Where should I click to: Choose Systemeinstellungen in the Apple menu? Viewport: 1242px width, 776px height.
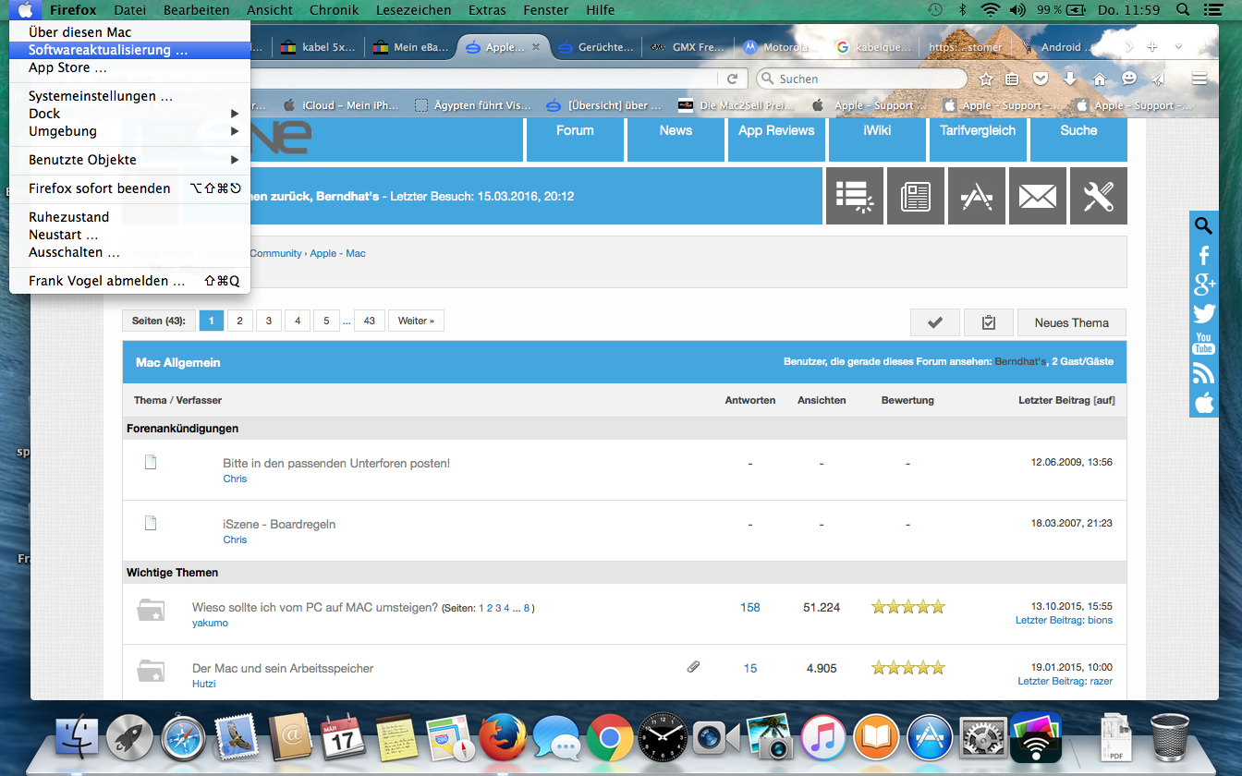(x=101, y=96)
